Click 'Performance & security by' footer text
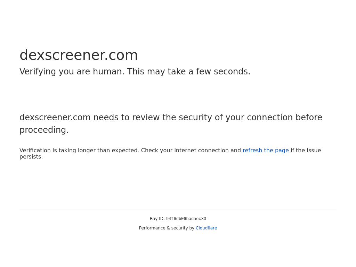 167,228
